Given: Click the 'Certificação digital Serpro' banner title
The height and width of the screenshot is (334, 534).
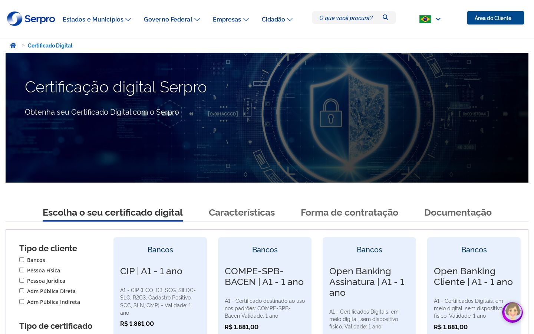Looking at the screenshot, I should coord(116,87).
